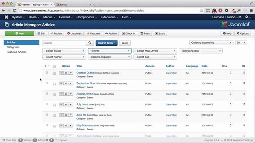
Task: Open the System menu
Action: coord(18,17)
